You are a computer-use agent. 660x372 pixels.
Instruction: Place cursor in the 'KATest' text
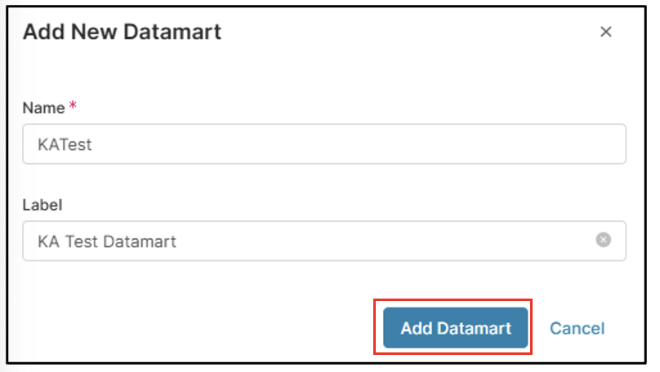(64, 144)
